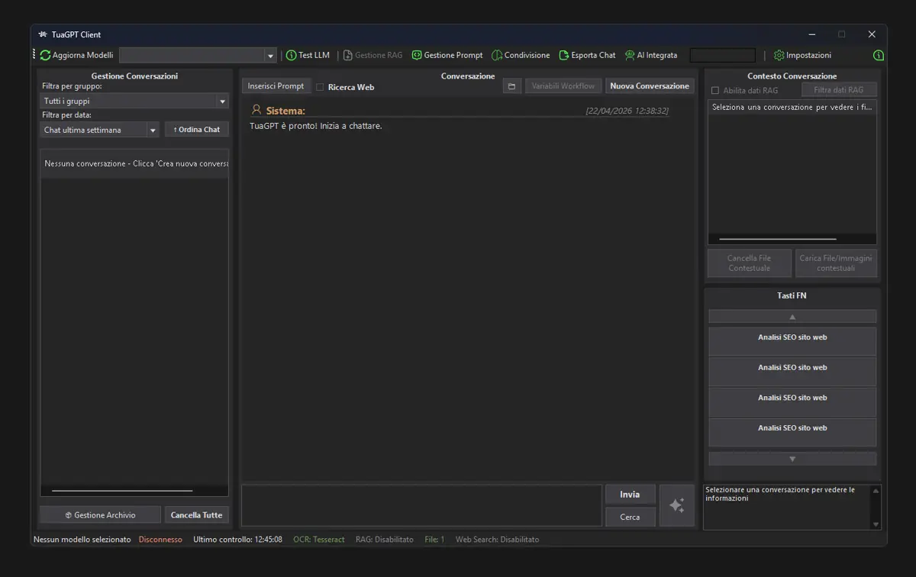The height and width of the screenshot is (577, 916).
Task: Click the chat message input box
Action: tap(421, 505)
